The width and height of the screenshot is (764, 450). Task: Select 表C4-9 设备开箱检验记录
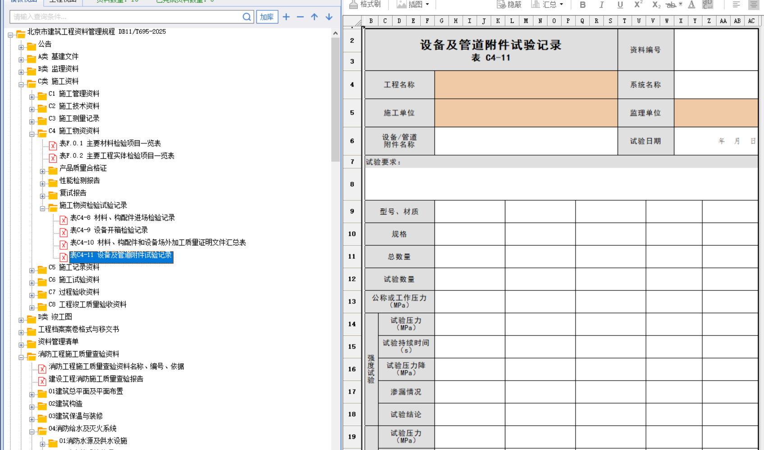tap(109, 230)
